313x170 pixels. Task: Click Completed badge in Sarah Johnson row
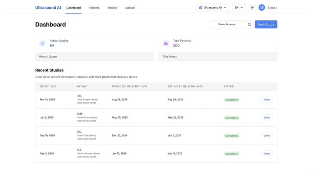pyautogui.click(x=232, y=154)
